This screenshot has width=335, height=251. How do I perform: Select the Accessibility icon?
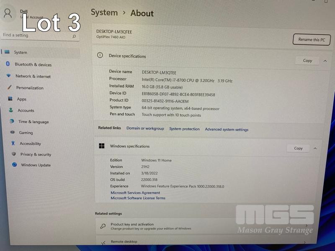pyautogui.click(x=13, y=143)
